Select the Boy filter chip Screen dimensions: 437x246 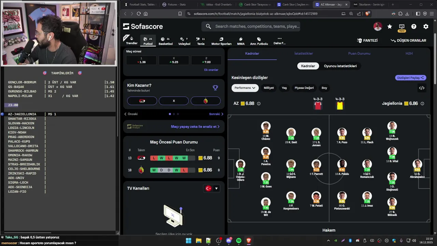click(324, 88)
